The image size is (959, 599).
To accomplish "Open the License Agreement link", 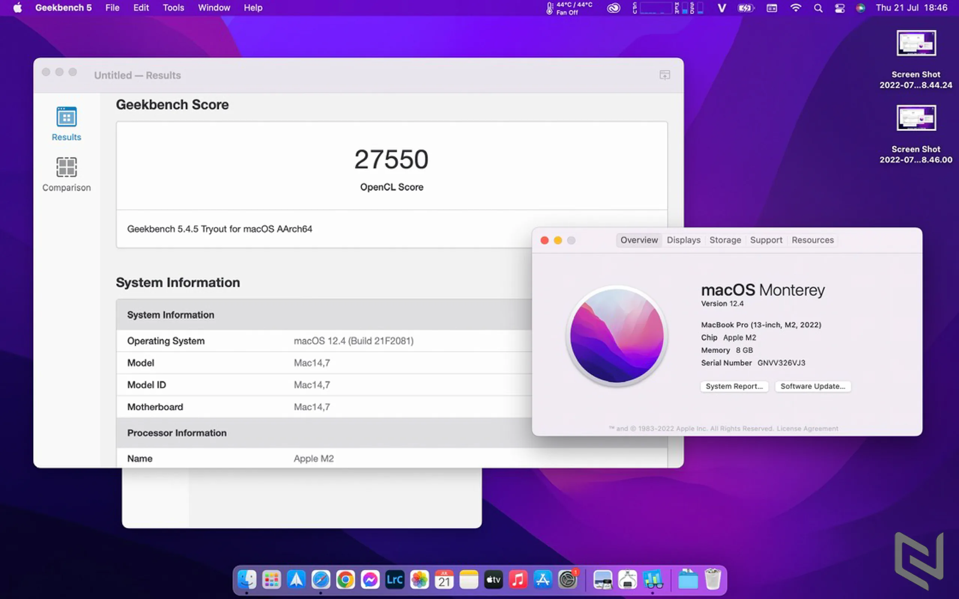I will 807,428.
